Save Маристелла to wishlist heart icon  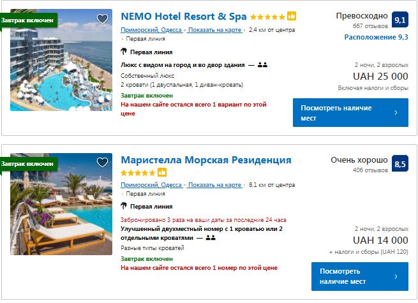tap(102, 163)
